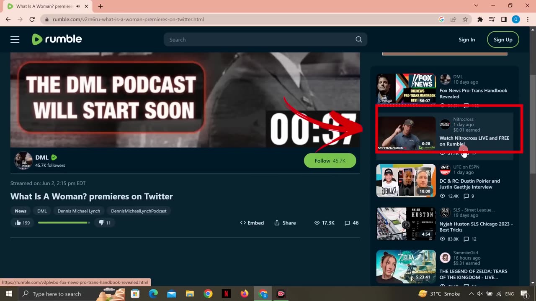Share this video

[285, 223]
